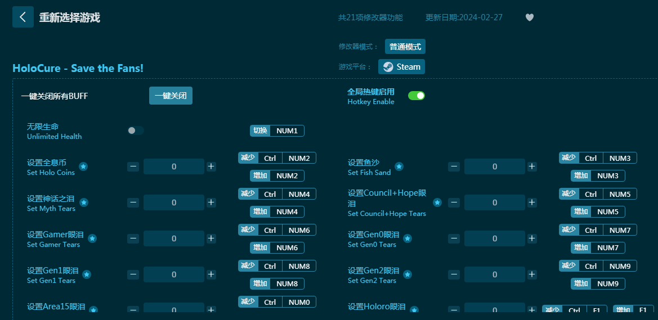Image resolution: width=658 pixels, height=320 pixels.
Task: Decrease Set Fish Sand with minus button
Action: [x=454, y=166]
